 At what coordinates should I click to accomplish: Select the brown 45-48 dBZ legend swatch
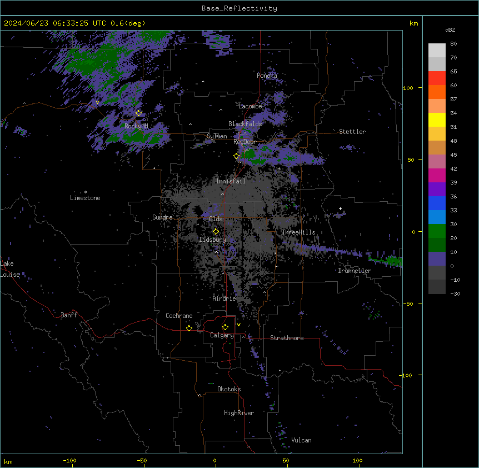[x=437, y=148]
